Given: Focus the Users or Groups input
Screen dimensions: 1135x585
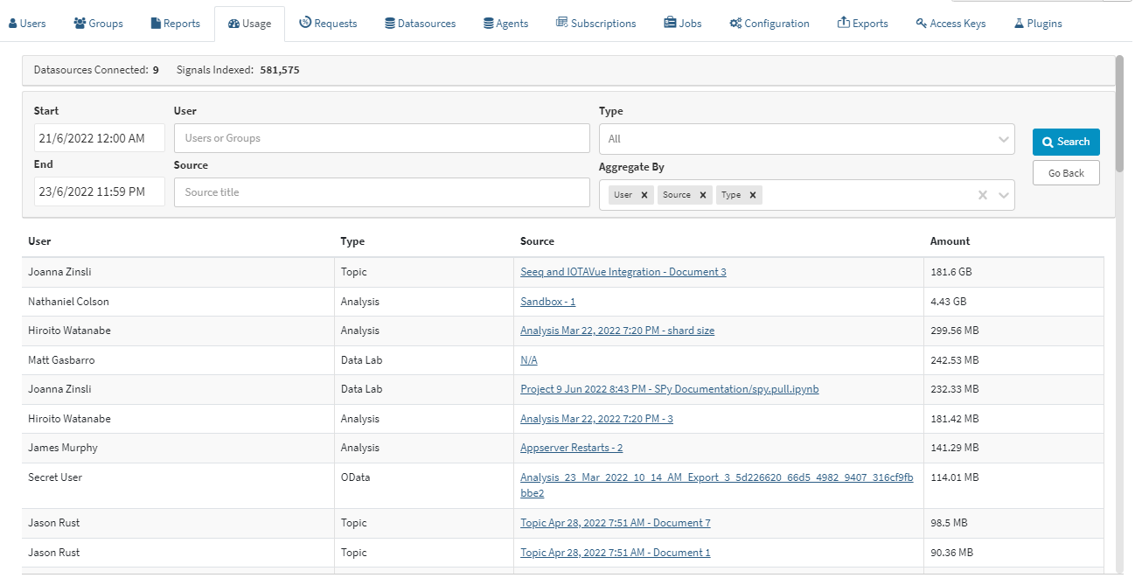Looking at the screenshot, I should tap(381, 138).
